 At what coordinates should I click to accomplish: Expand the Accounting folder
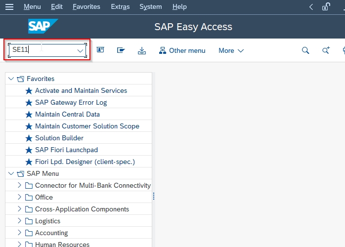click(19, 233)
